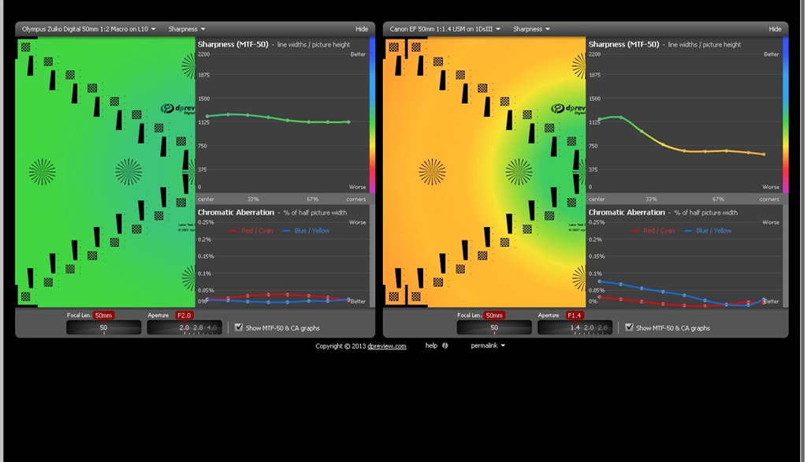Select aperture 2.8 on the Olympus aperture slider
Viewport: 807px width, 462px height.
(198, 327)
